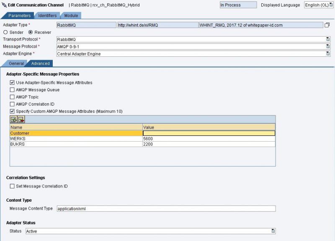The image size is (335, 241).
Task: Enable the AMQP Correlation ID checkbox
Action: (12, 104)
